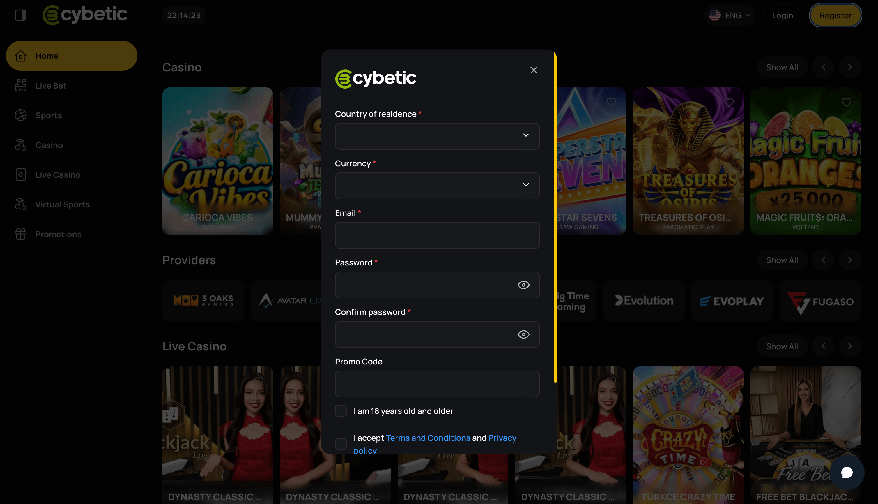Click the Live Casino previous arrow
This screenshot has height=504, width=878.
tap(823, 346)
